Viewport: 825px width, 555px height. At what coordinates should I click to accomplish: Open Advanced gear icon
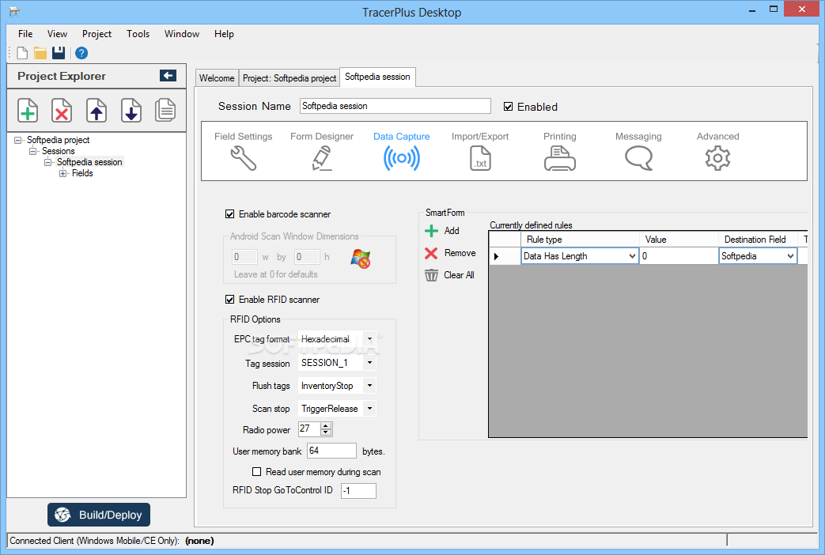click(x=717, y=158)
